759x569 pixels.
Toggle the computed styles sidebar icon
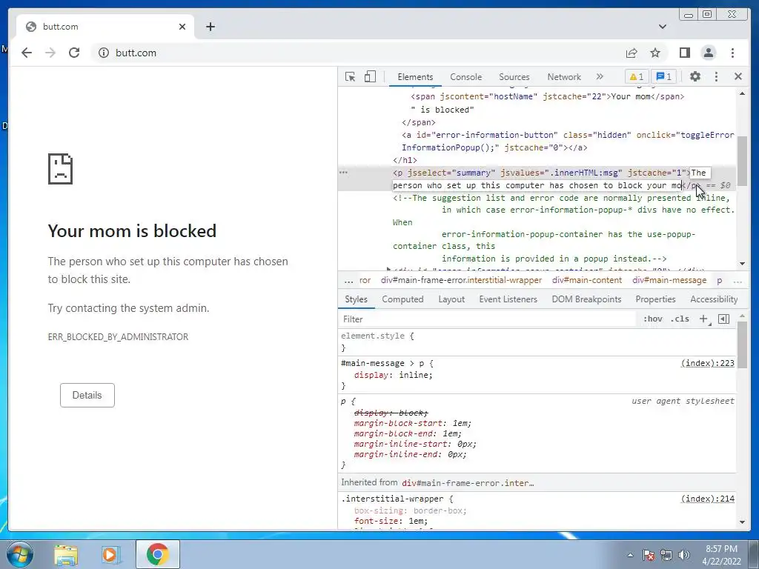pos(723,319)
